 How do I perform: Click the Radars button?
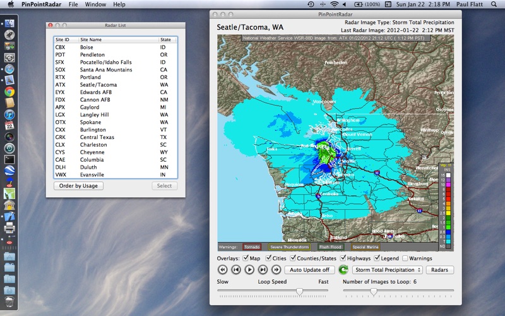(439, 270)
